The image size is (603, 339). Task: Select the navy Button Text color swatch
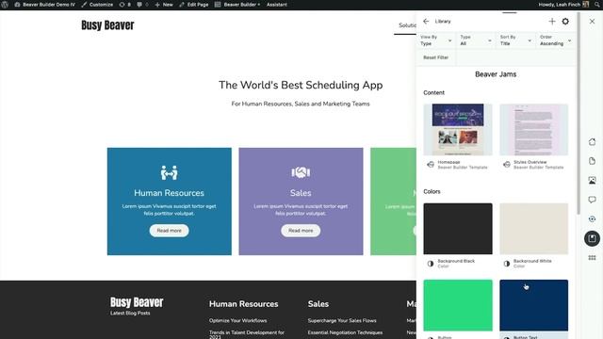click(x=534, y=305)
